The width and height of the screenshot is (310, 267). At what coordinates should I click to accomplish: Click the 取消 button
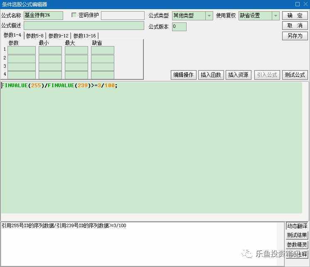(x=295, y=26)
